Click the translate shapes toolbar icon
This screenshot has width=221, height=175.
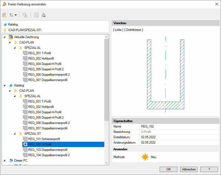25,15
